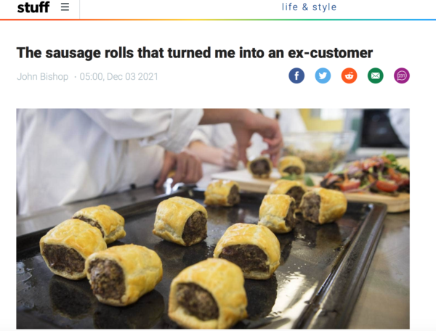Click the sausage rolls article headline
Screen dimensions: 436x331
(195, 53)
